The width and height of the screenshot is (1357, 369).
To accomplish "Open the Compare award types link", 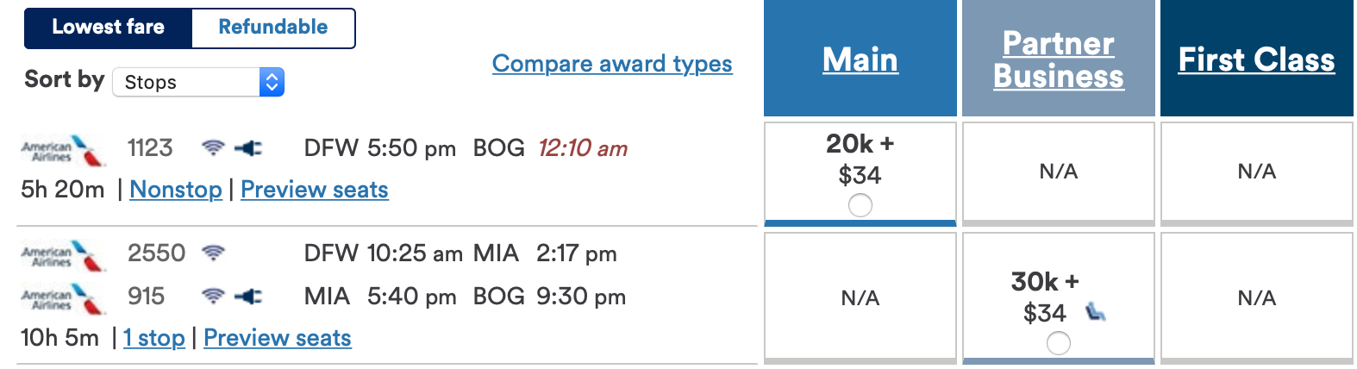I will click(x=612, y=64).
